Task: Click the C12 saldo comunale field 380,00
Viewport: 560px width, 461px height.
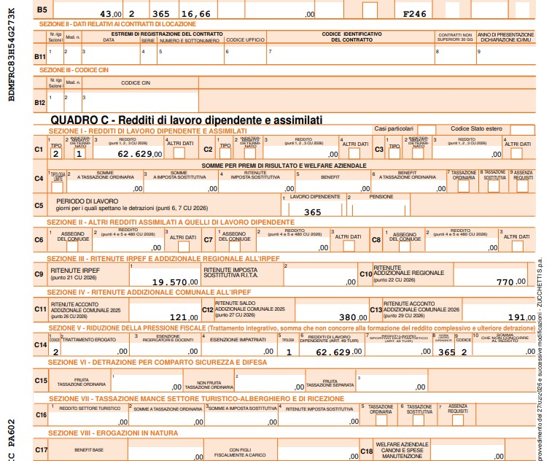Action: pos(332,312)
